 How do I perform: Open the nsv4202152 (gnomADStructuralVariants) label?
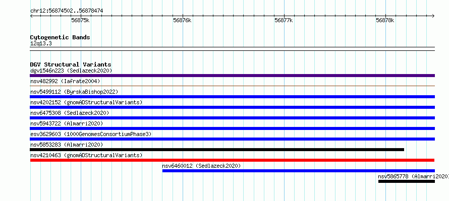86,102
